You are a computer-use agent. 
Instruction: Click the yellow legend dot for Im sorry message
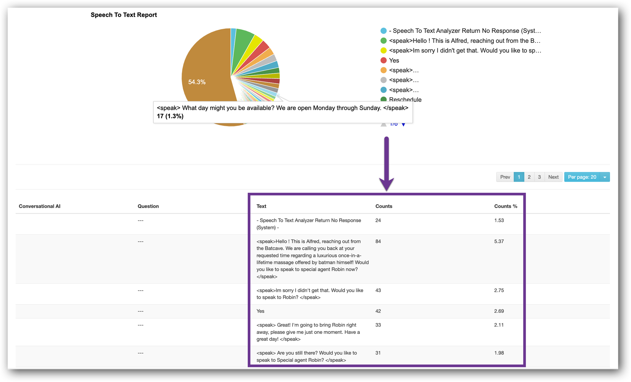pyautogui.click(x=384, y=50)
